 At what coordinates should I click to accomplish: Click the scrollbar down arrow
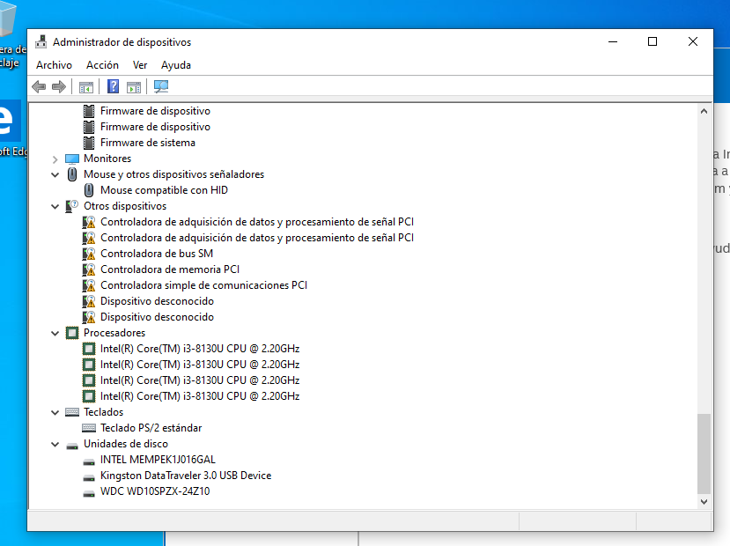coord(704,502)
